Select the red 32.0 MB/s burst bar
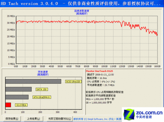Screen dimensions: 164x122 tap(8, 105)
